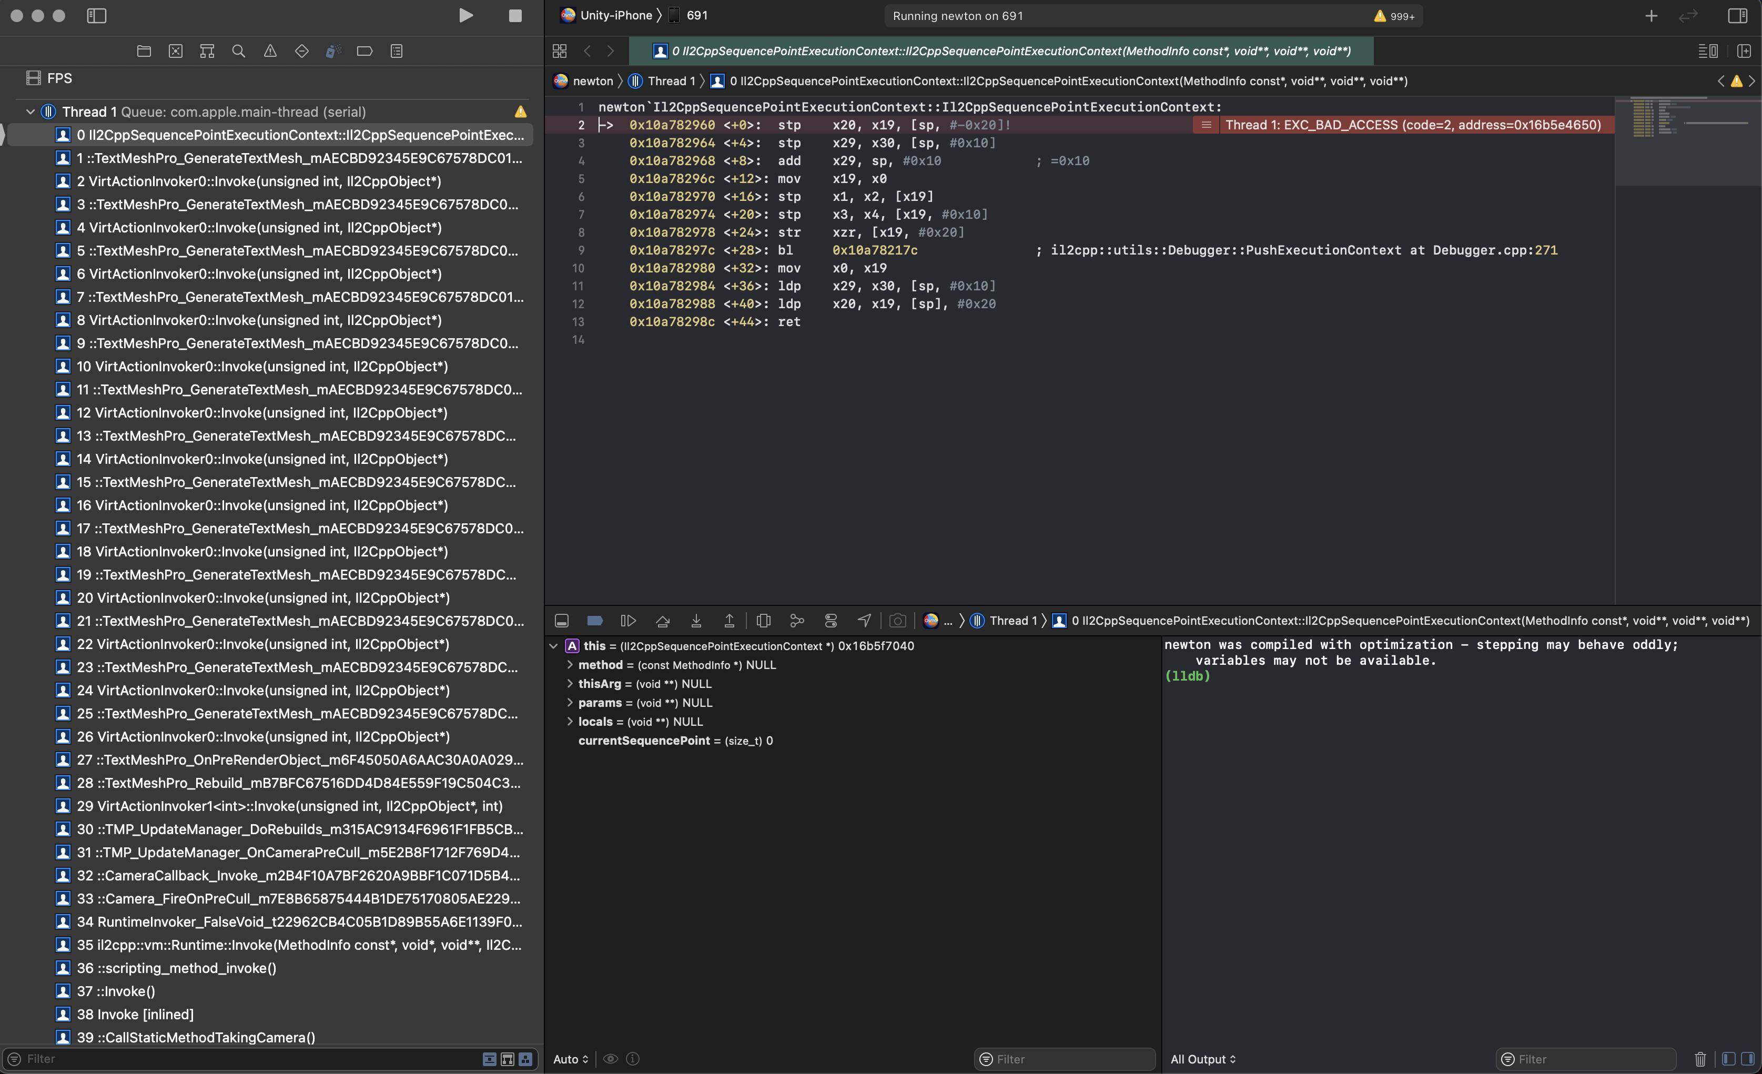Open the Debug View Hierarchy tool
1762x1074 pixels.
pos(763,621)
